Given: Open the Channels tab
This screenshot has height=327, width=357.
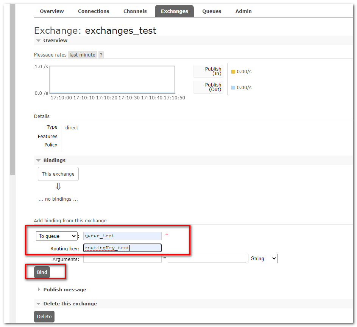Looking at the screenshot, I should point(135,11).
